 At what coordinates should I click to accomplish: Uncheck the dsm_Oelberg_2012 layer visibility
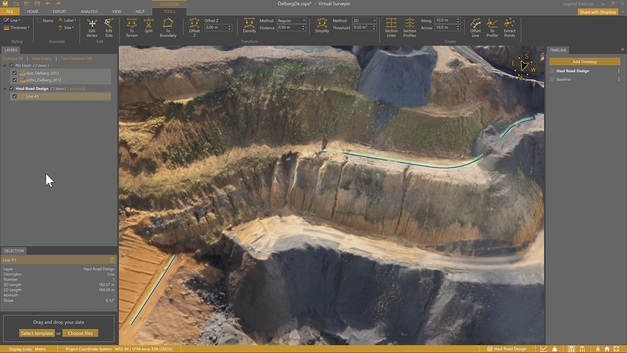[x=15, y=73]
